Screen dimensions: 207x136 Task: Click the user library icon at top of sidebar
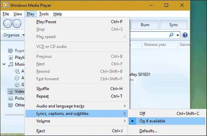[x=10, y=51]
